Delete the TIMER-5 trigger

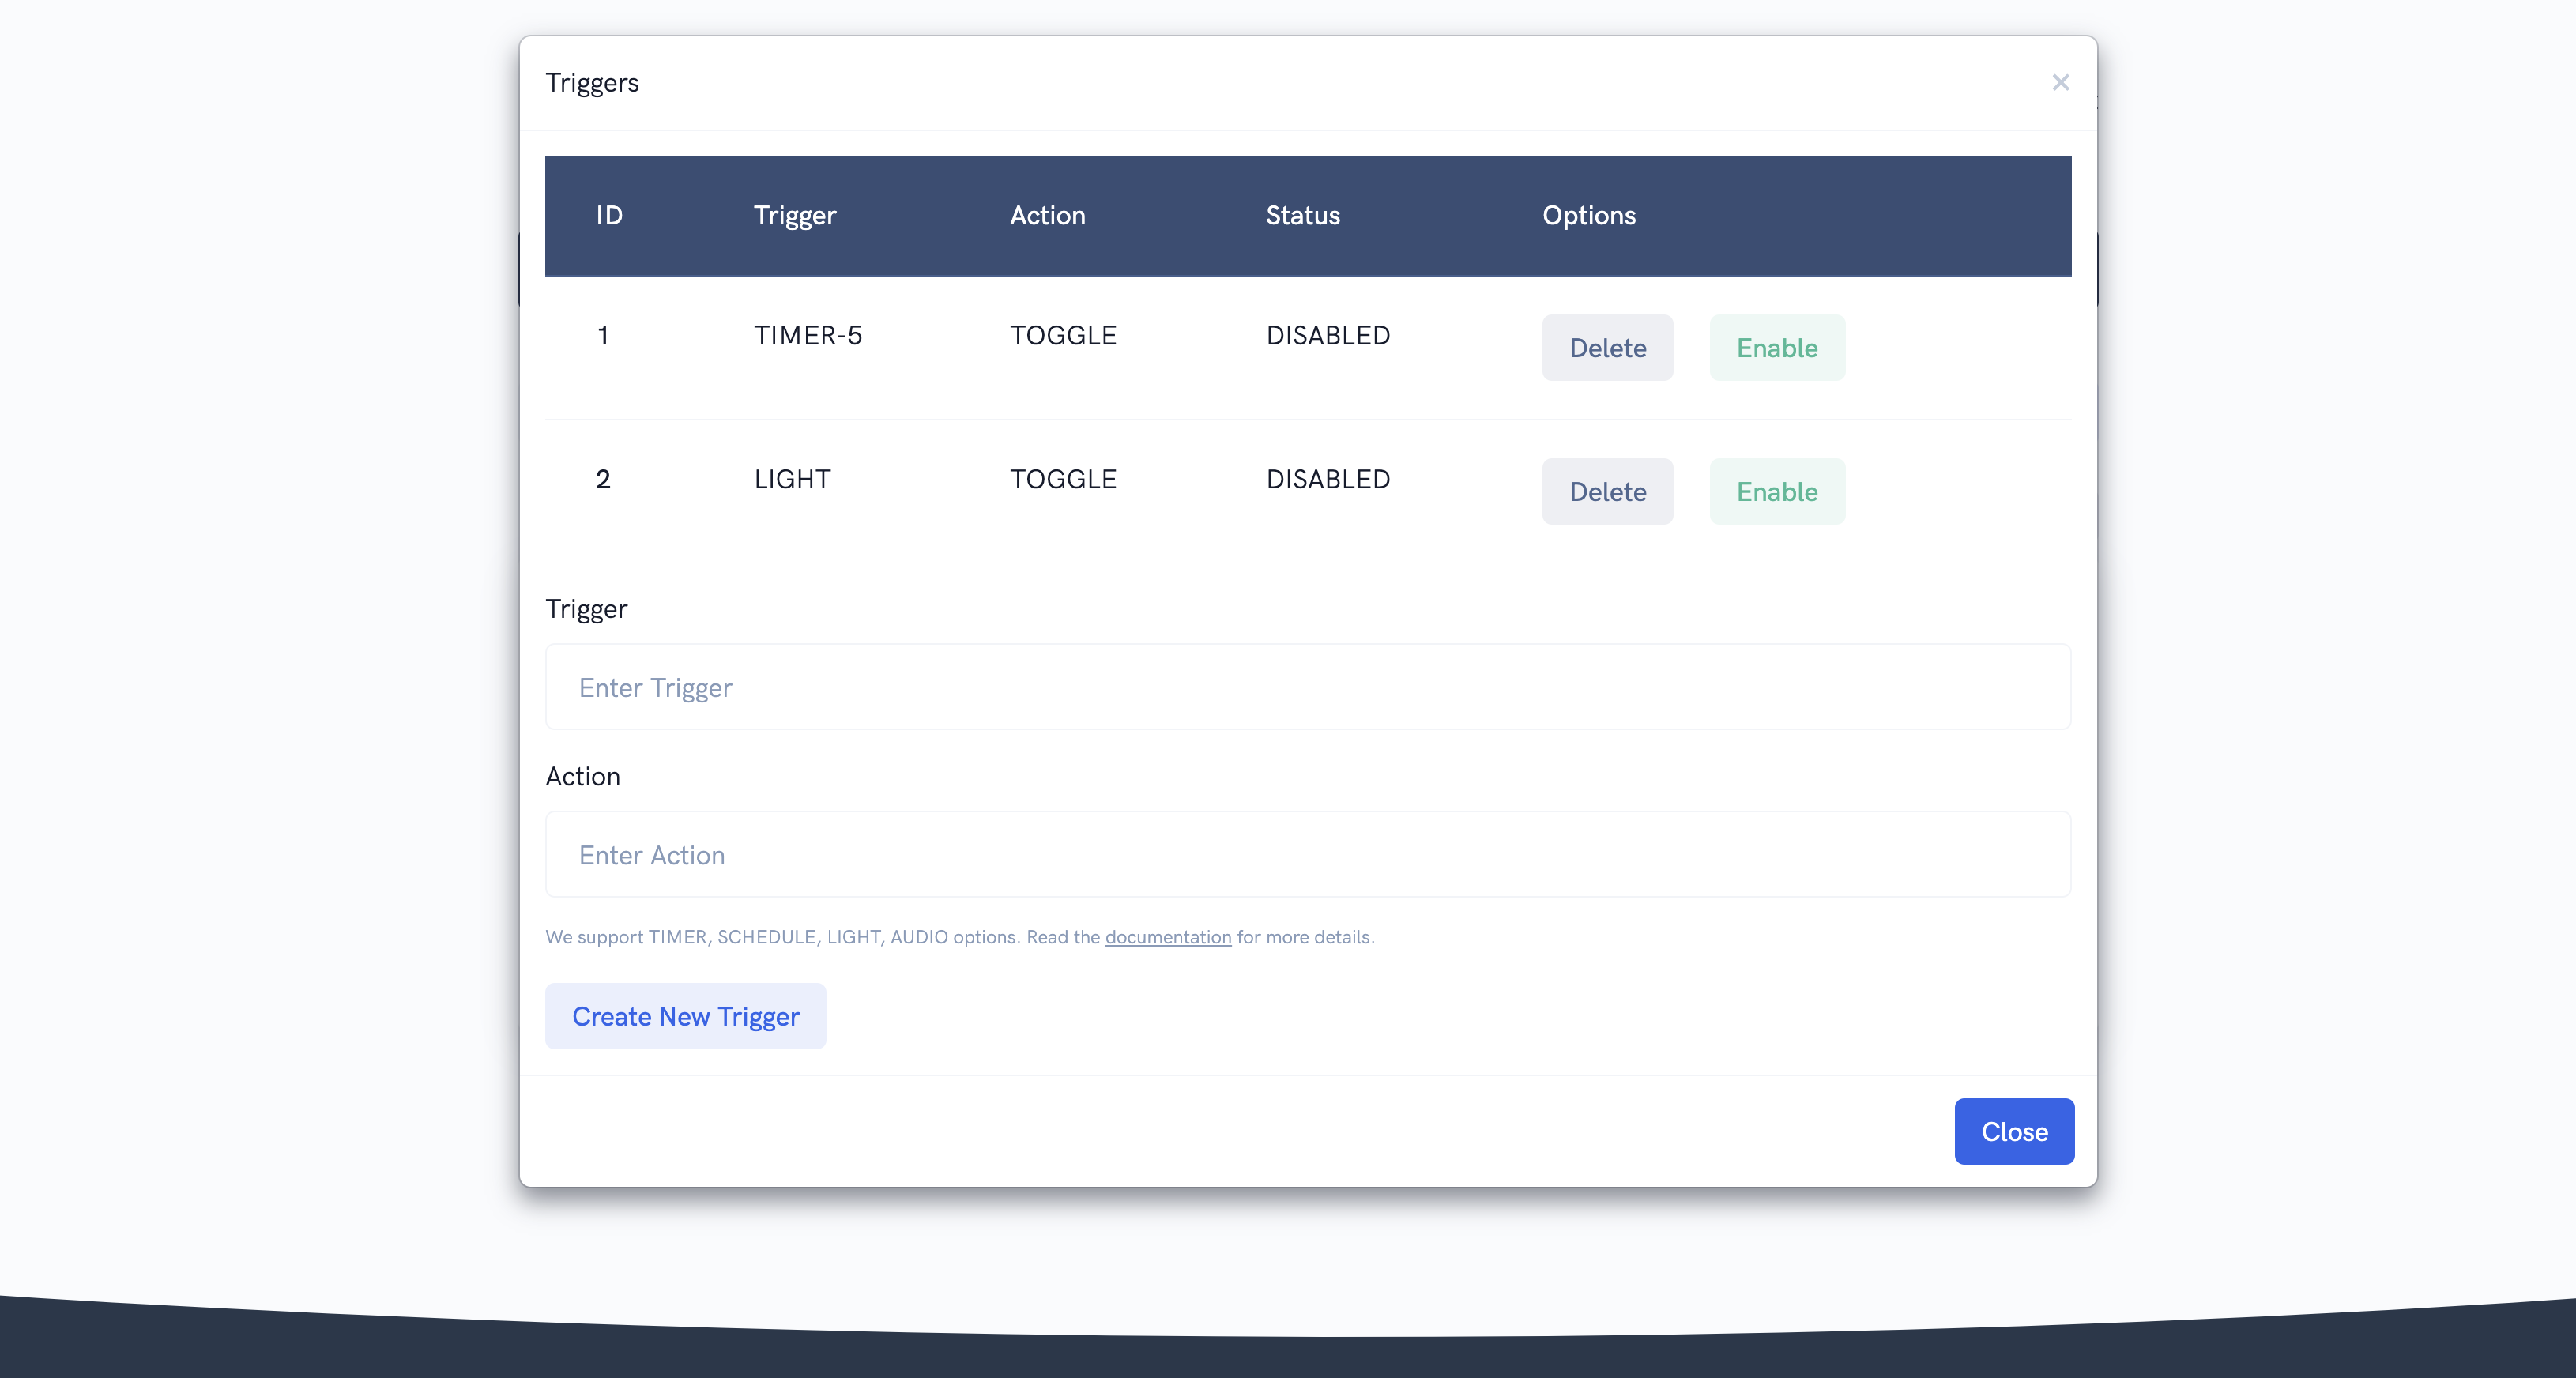click(1606, 348)
